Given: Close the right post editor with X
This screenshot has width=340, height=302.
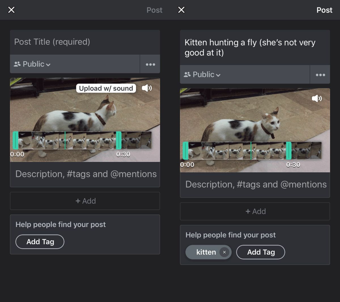Looking at the screenshot, I should click(x=181, y=10).
